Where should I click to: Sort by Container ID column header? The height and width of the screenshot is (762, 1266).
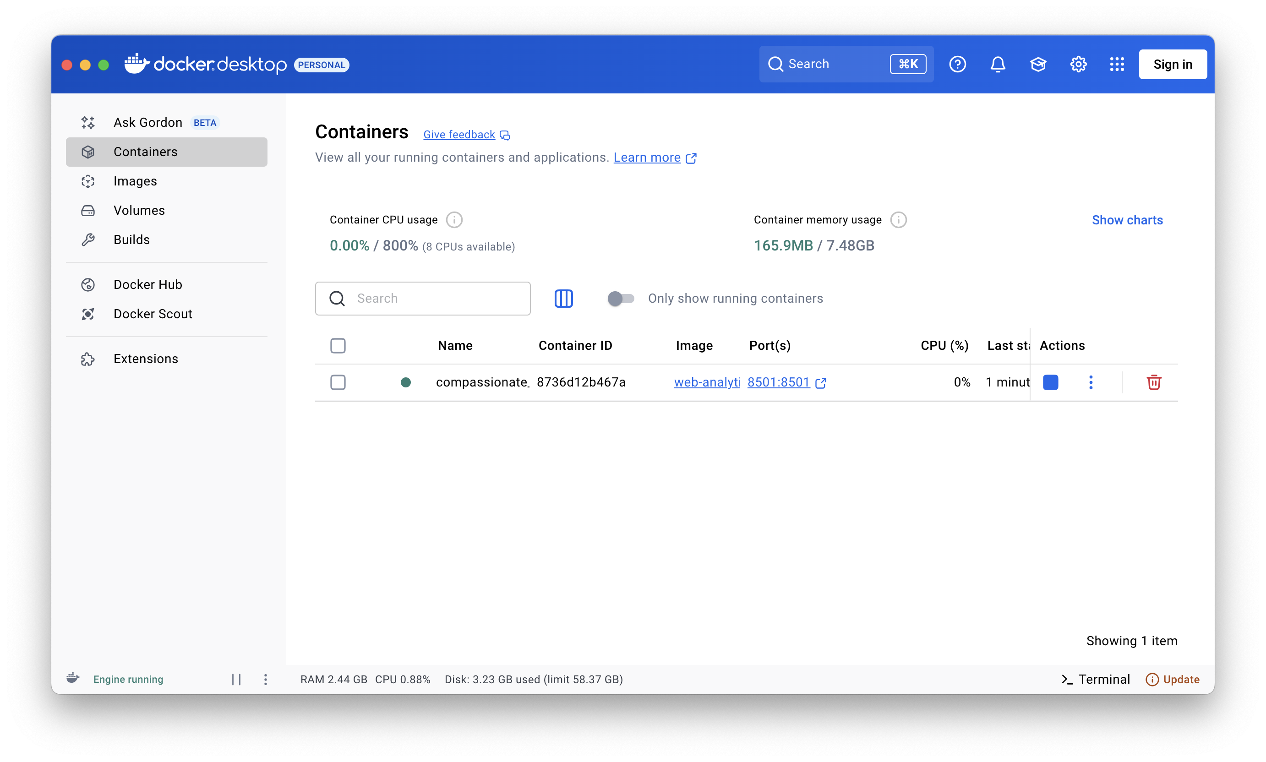[x=575, y=346]
